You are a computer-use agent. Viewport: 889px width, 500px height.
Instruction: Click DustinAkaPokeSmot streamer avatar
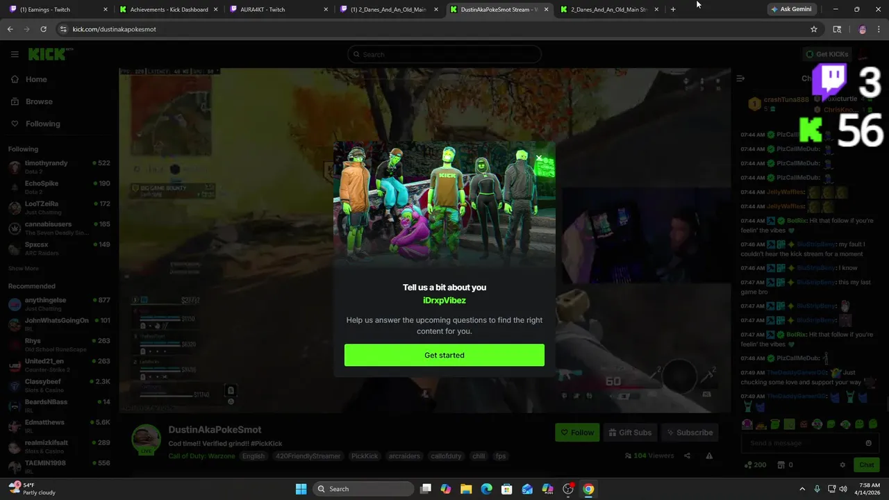tap(147, 438)
